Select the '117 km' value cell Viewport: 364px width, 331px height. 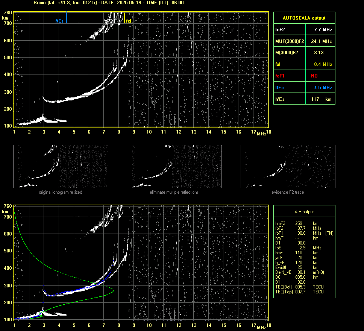pos(320,99)
